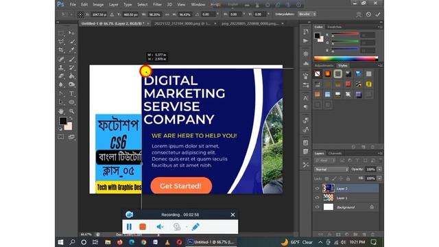This screenshot has height=247, width=439.
Task: Open the Interpolation dropdown
Action: pos(307,14)
